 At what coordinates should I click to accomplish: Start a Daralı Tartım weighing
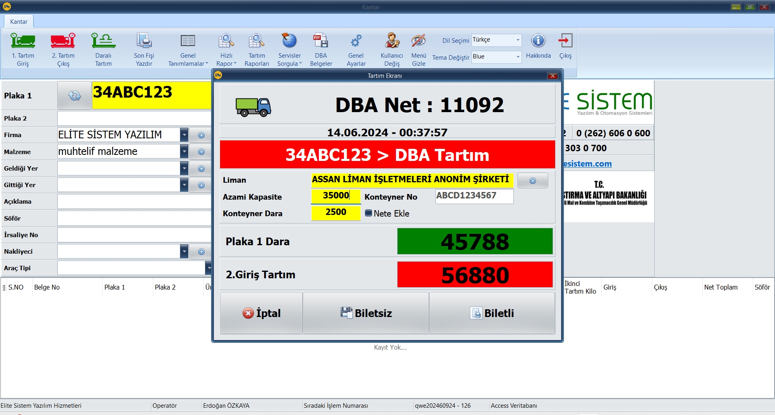(103, 48)
